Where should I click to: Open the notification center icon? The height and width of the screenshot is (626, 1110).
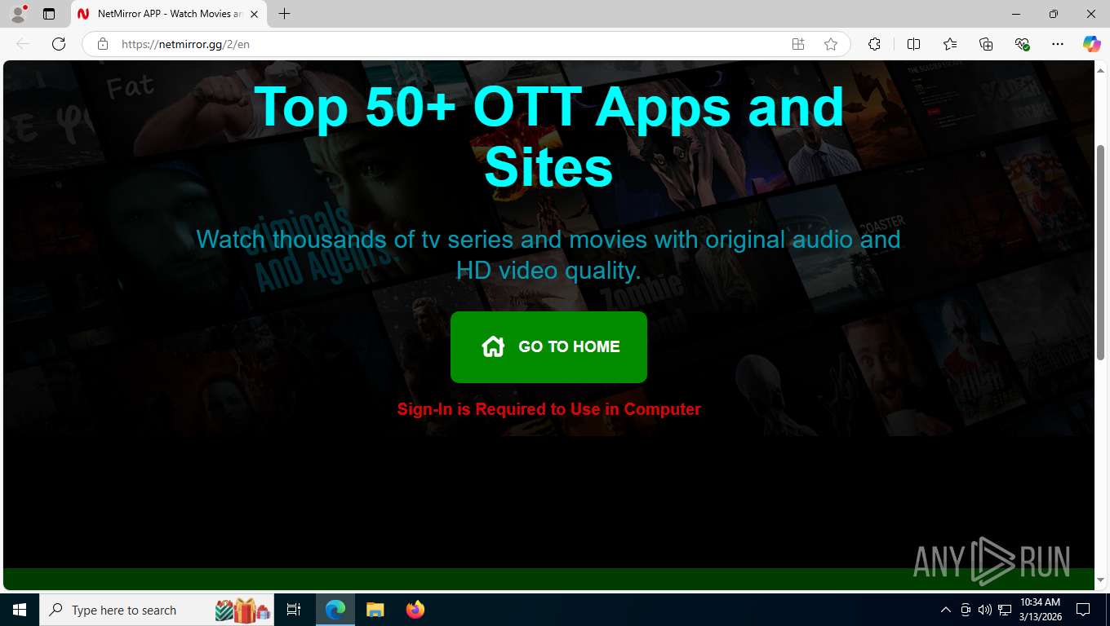coord(1083,610)
